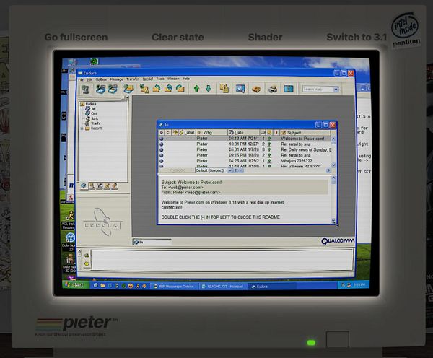Click the Windows start button

tap(75, 285)
